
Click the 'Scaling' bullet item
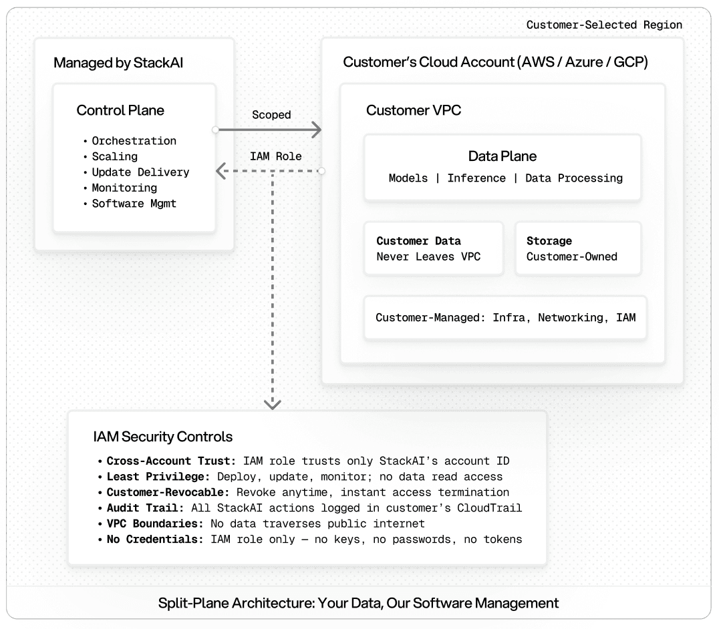(115, 156)
